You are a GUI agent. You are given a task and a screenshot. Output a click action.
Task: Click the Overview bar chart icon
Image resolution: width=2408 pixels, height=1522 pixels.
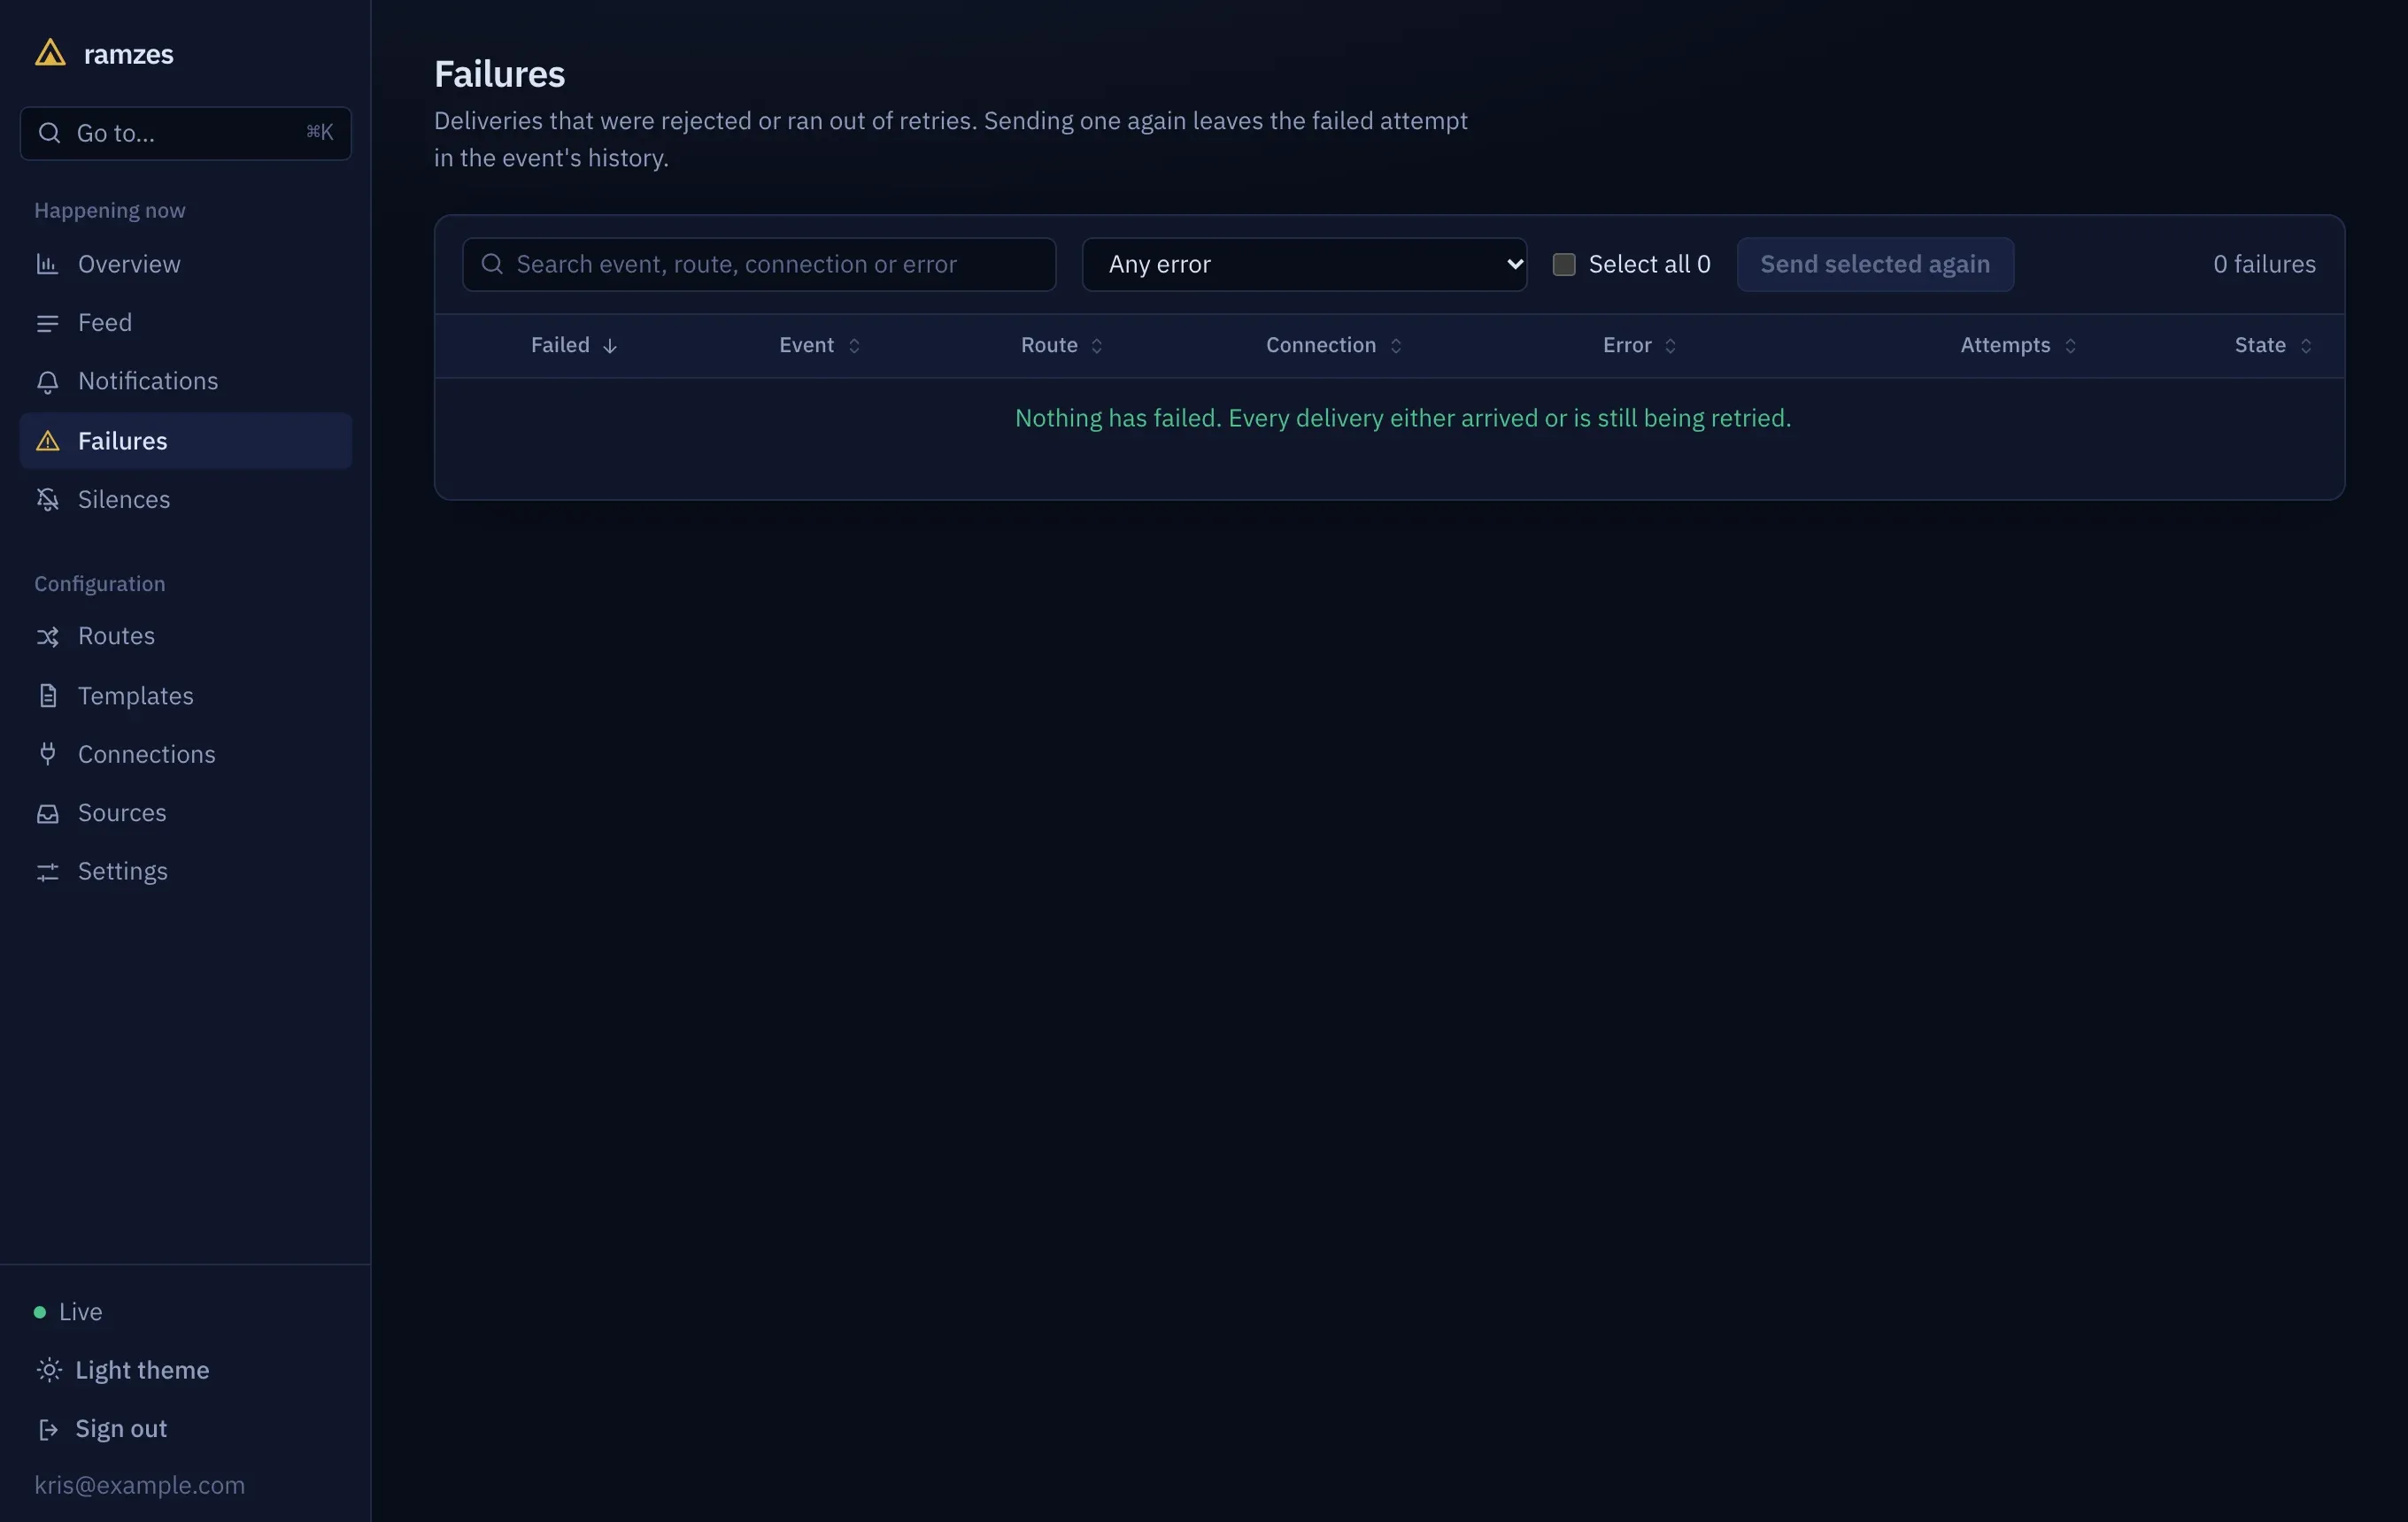click(x=47, y=264)
